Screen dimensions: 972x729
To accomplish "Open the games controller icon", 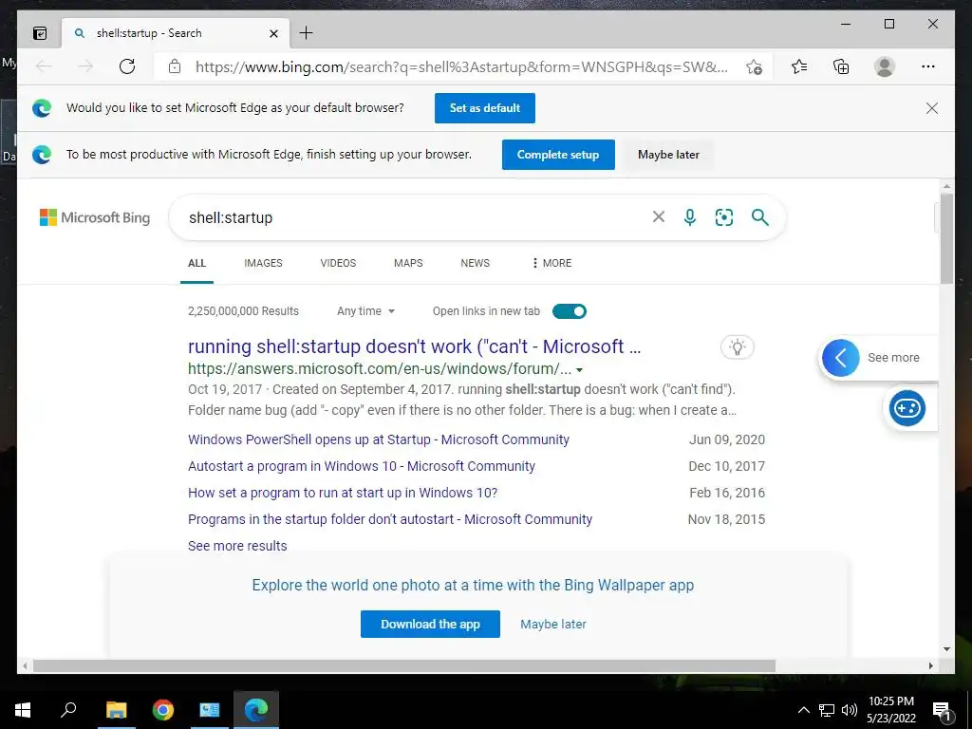I will [x=907, y=408].
